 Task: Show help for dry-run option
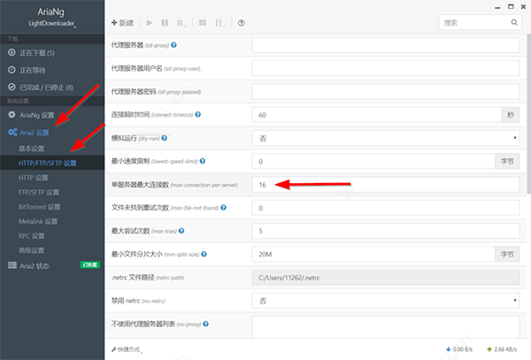click(x=165, y=138)
